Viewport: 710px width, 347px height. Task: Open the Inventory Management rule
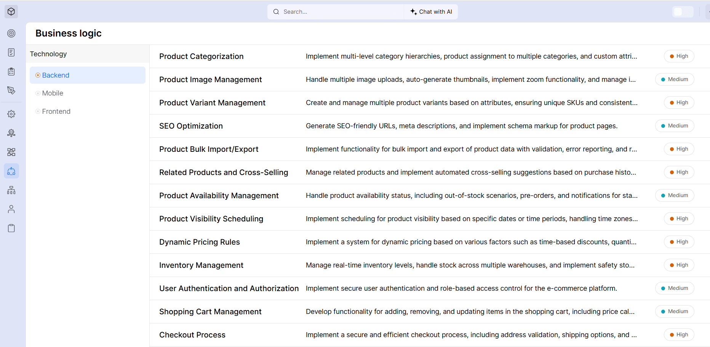click(201, 265)
